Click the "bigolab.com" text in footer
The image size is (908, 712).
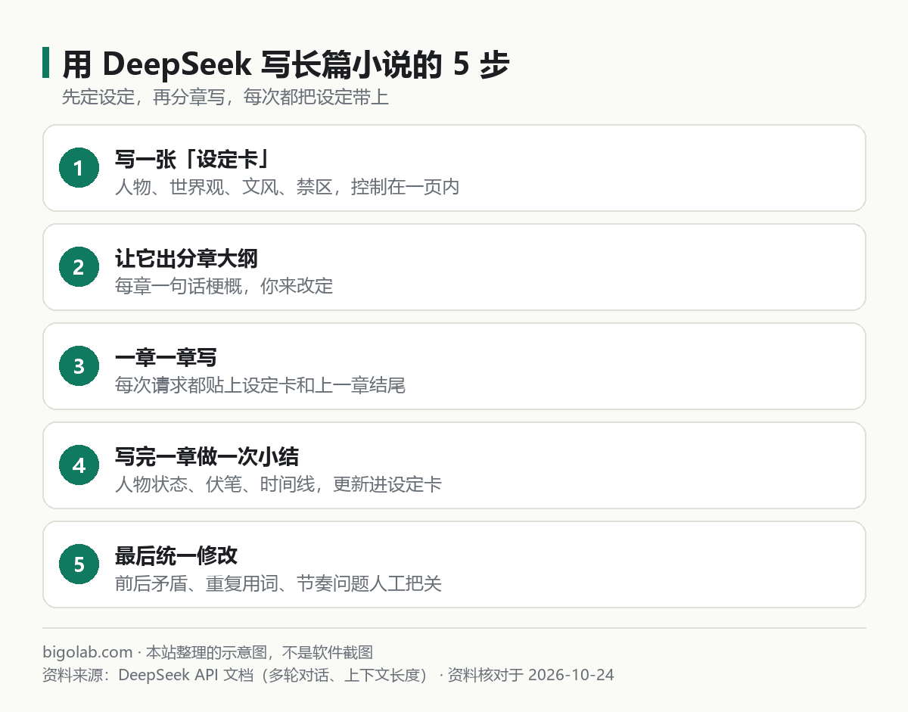point(88,652)
